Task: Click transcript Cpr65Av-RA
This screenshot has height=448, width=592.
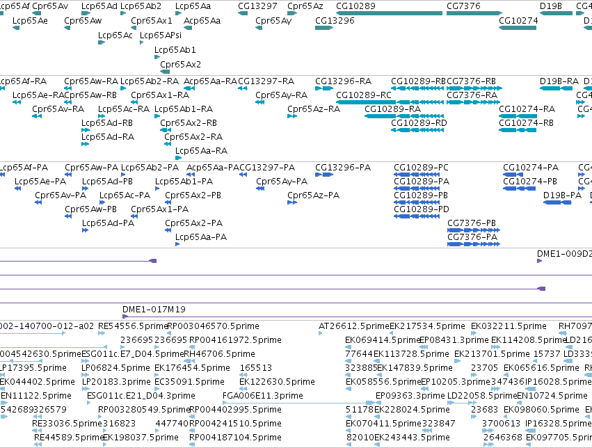Action: [37, 116]
